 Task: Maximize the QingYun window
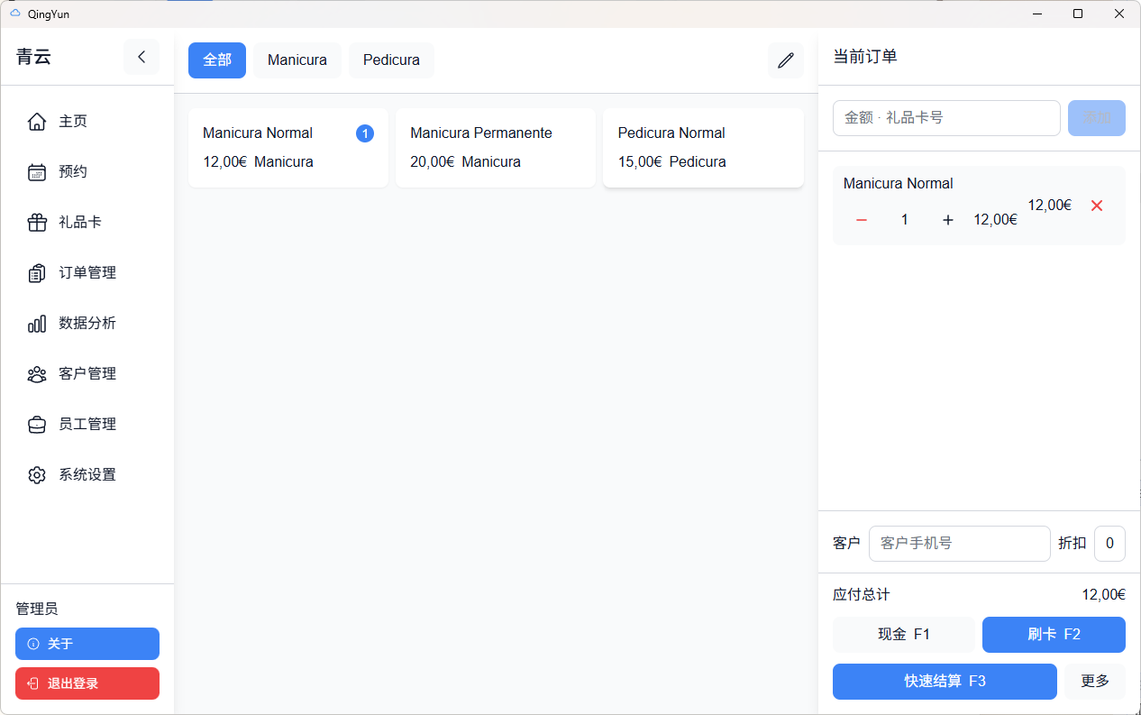[1078, 14]
